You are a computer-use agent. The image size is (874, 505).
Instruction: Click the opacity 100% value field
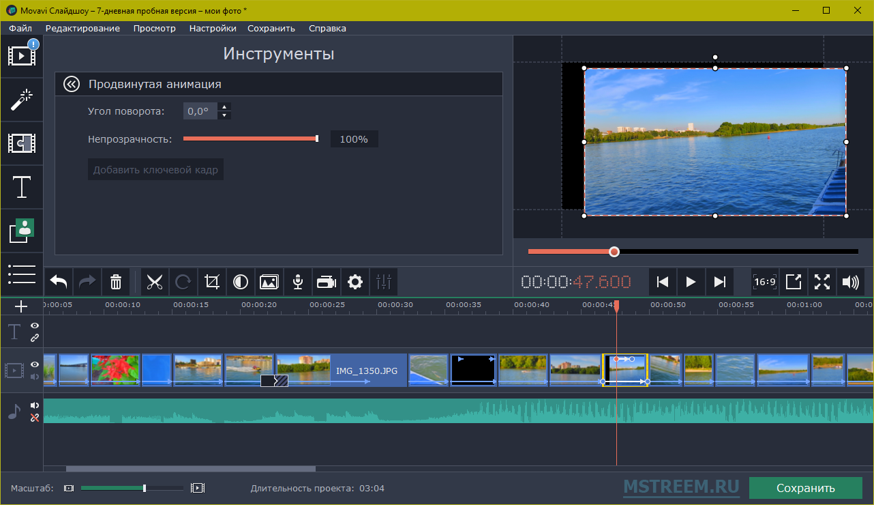click(x=354, y=139)
